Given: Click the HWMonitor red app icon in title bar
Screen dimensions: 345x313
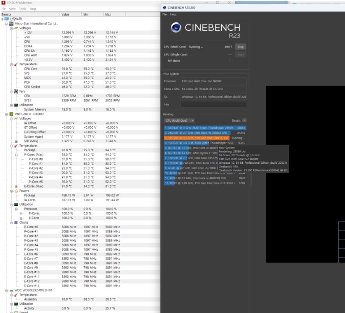Looking at the screenshot, I should click(3, 3).
